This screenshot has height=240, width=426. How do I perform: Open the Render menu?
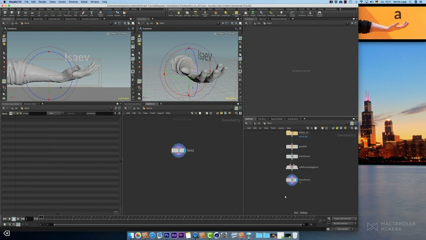42,2
